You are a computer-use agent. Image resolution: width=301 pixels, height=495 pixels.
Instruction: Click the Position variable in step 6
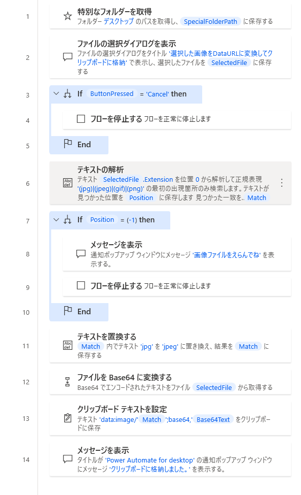point(141,197)
